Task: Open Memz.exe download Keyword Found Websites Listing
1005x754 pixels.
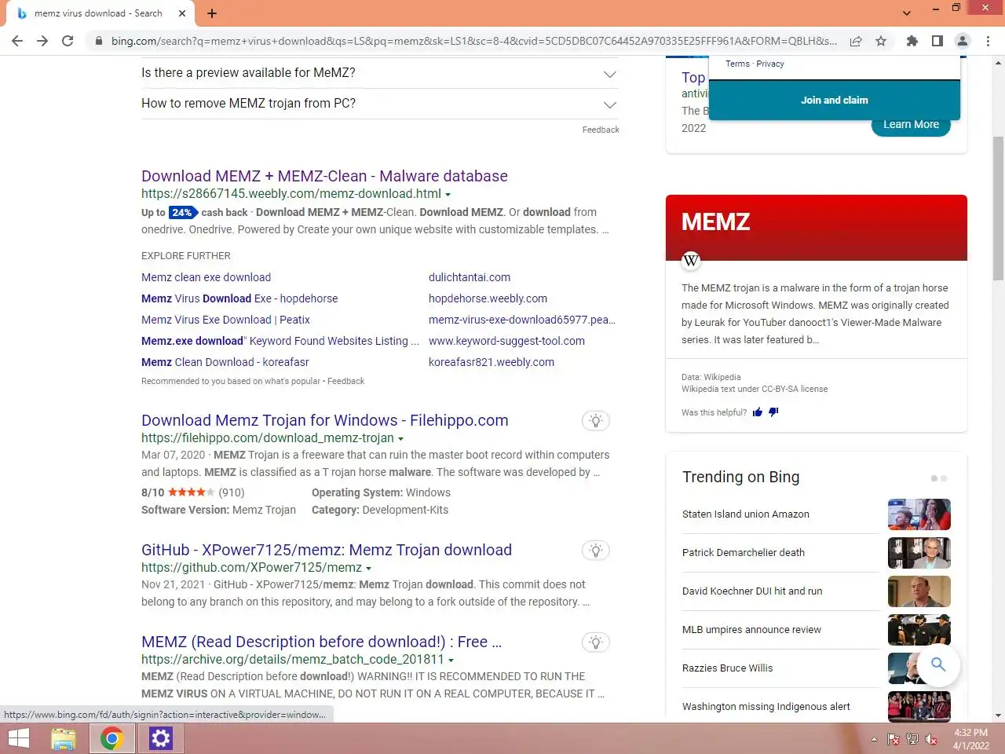Action: tap(280, 341)
